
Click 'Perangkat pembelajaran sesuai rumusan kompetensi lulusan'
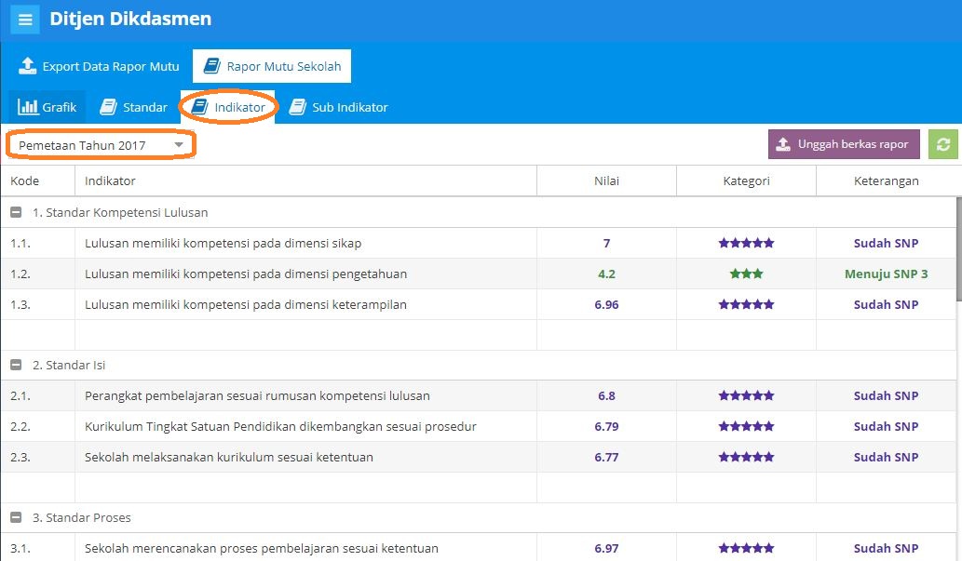[257, 396]
